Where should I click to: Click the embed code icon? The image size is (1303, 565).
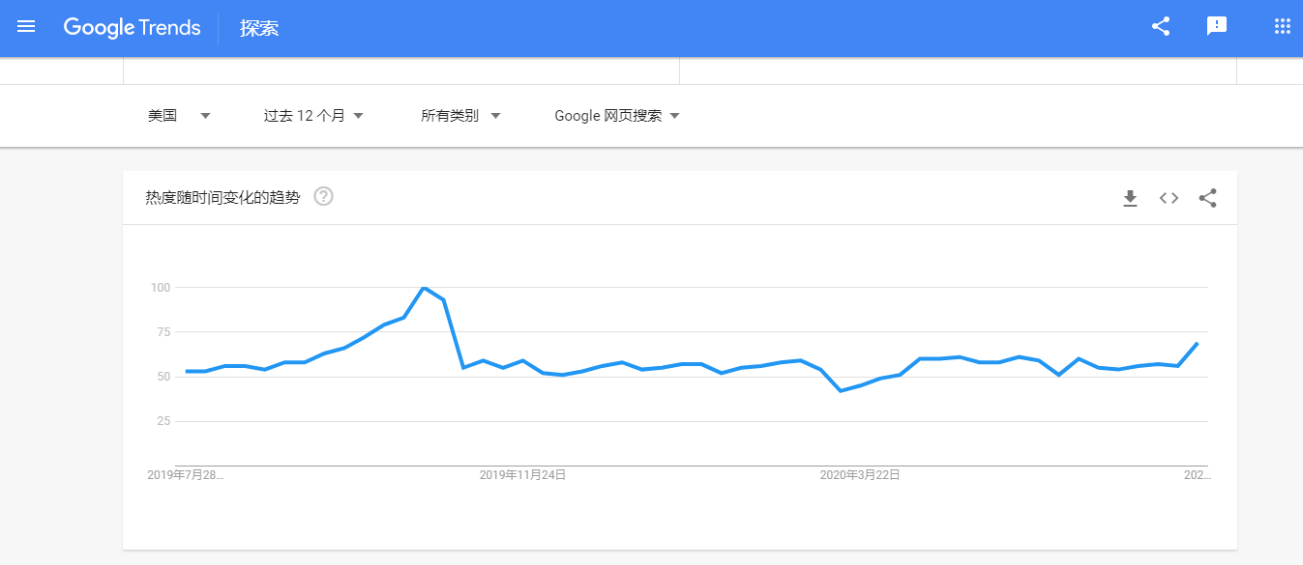click(x=1169, y=198)
